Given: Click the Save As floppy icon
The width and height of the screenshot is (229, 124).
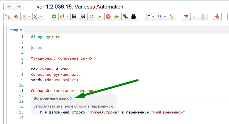Looking at the screenshot, I should coord(83,16).
